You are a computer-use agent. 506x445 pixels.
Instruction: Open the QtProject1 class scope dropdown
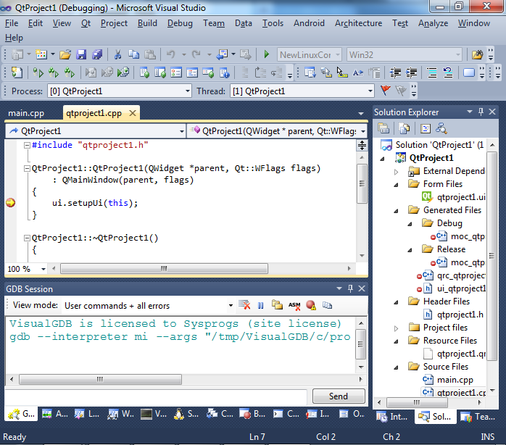pyautogui.click(x=182, y=131)
